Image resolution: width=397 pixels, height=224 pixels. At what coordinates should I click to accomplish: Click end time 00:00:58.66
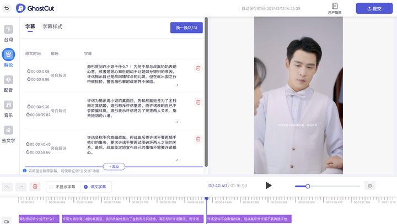pyautogui.click(x=40, y=152)
